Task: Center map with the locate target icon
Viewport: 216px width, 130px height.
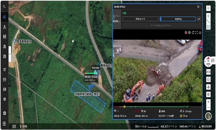Action: click(x=208, y=95)
